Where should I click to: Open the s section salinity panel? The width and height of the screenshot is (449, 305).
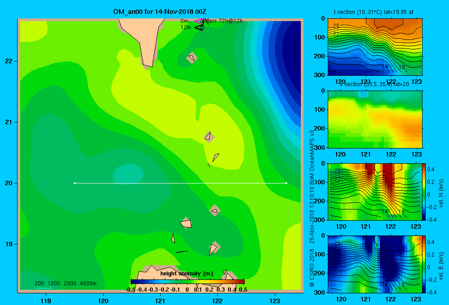coord(375,119)
